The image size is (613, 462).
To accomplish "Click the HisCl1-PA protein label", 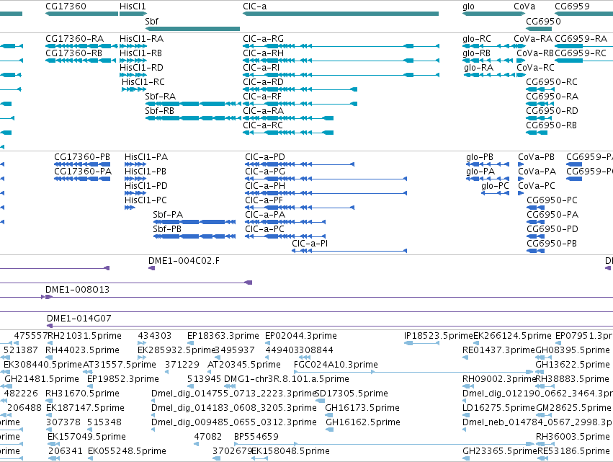I will pyautogui.click(x=146, y=157).
